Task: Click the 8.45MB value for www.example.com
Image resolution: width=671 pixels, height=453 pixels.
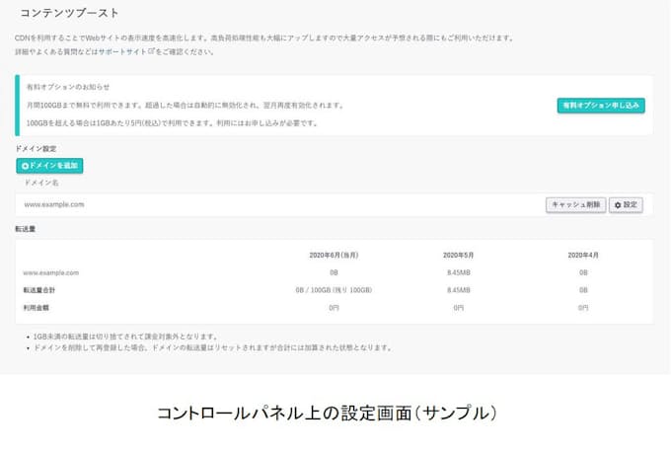Action: click(458, 272)
